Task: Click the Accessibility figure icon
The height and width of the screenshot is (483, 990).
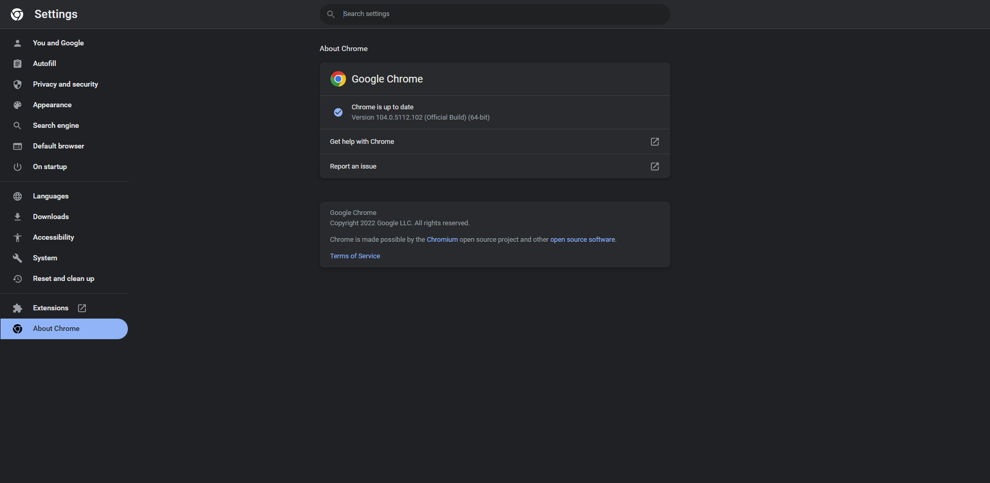Action: pos(18,238)
